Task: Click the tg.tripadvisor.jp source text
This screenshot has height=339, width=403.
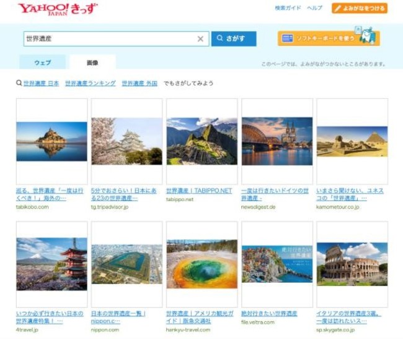Action: 110,207
